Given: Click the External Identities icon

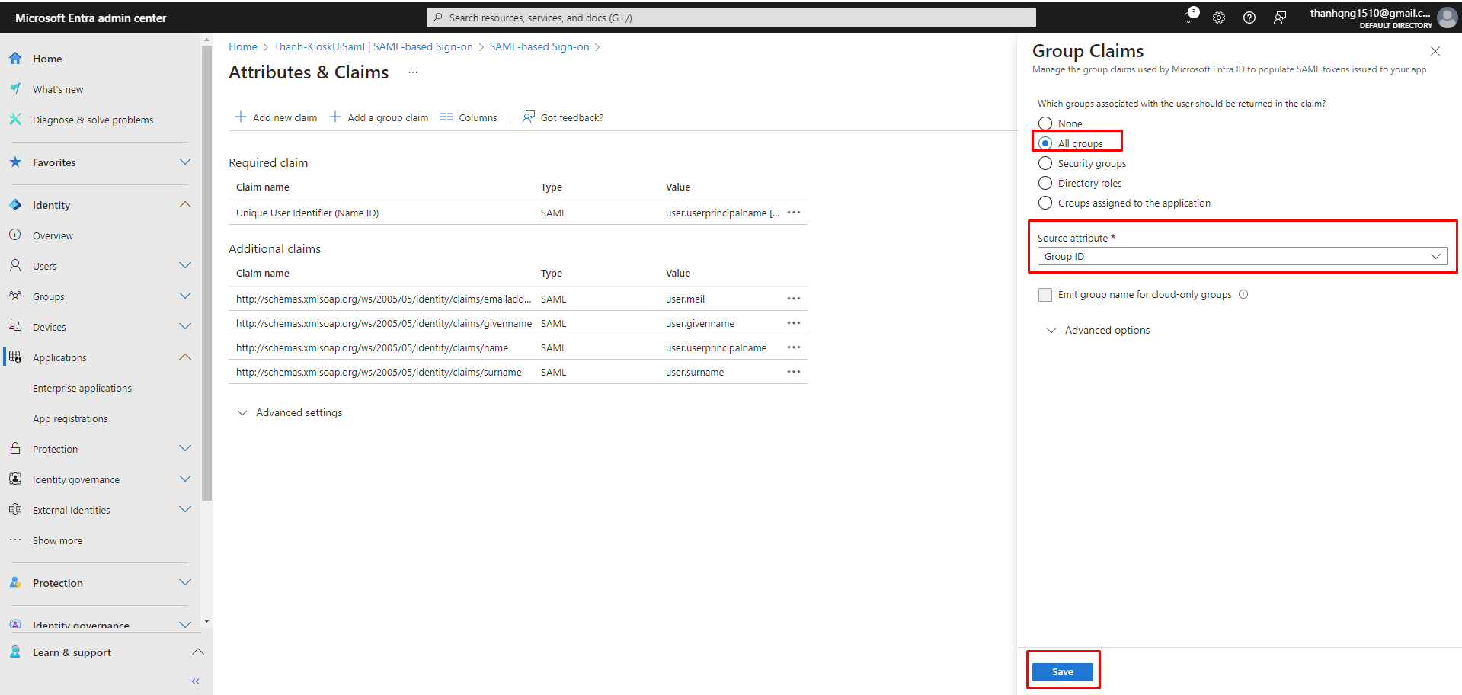Looking at the screenshot, I should [15, 510].
